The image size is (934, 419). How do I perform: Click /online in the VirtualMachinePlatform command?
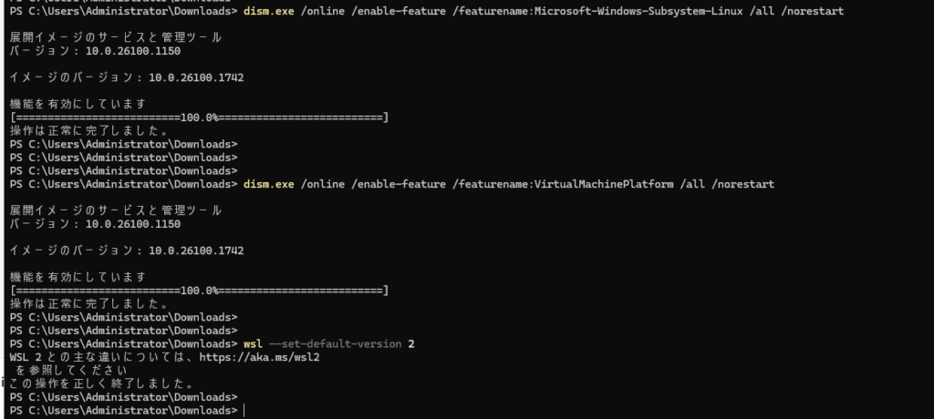(x=324, y=184)
